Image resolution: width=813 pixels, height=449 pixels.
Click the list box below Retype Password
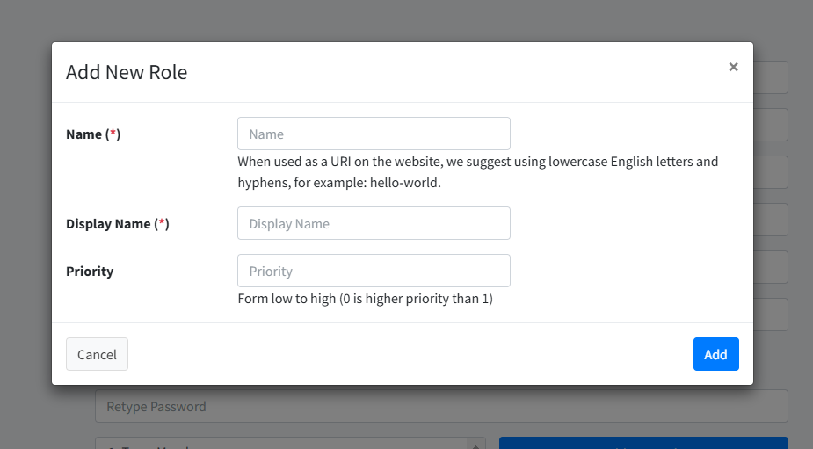coord(281,444)
